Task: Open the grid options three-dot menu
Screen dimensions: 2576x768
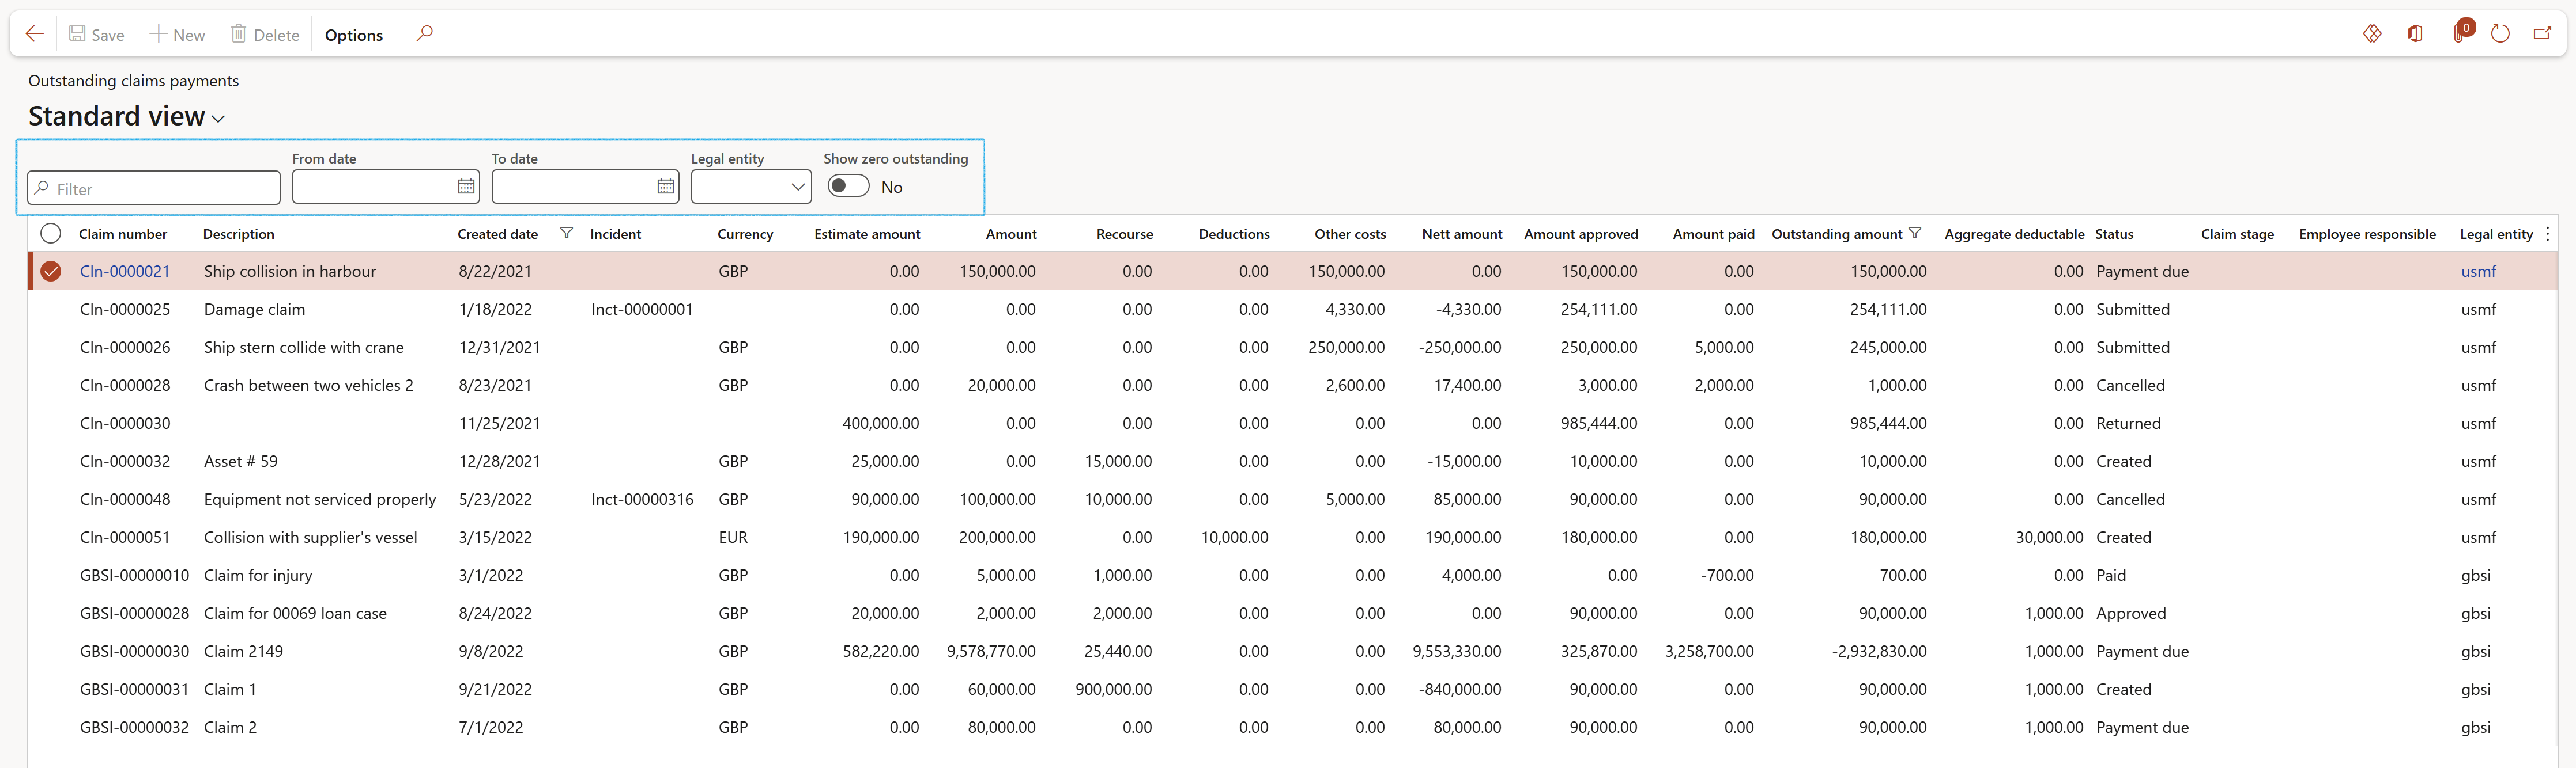Action: click(2547, 234)
